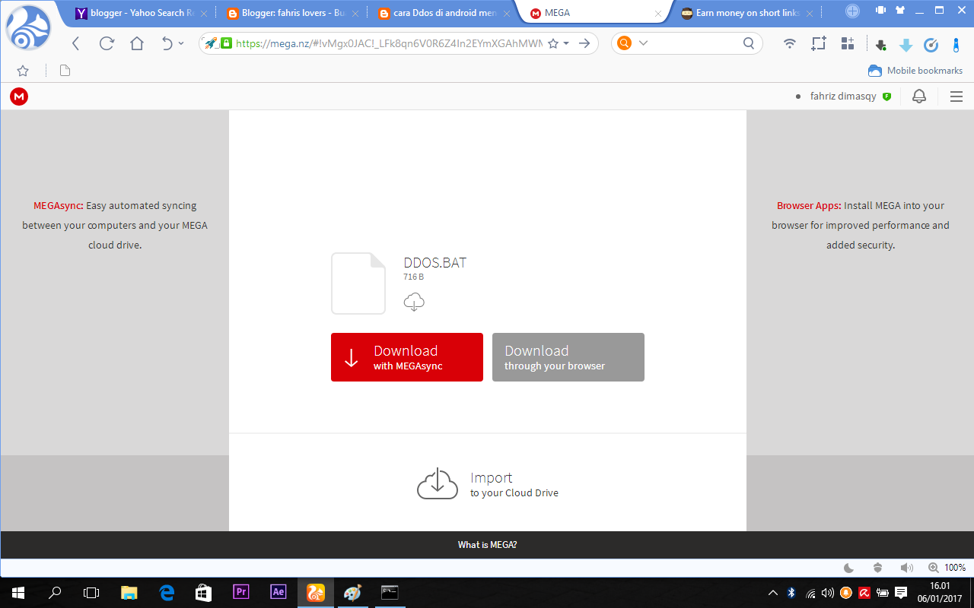Viewport: 974px width, 608px height.
Task: Click the rocket speed mode icon
Action: (x=211, y=43)
